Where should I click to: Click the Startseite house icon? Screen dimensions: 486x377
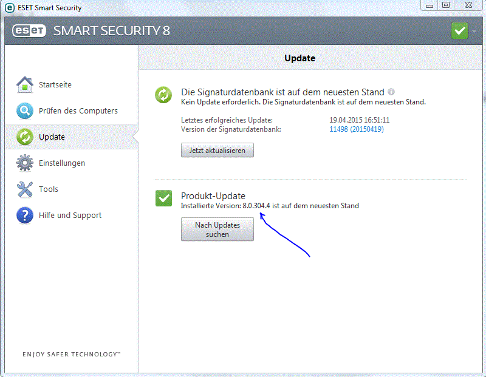tap(25, 84)
